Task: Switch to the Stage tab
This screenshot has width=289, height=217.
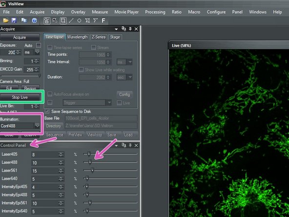Action: click(115, 37)
